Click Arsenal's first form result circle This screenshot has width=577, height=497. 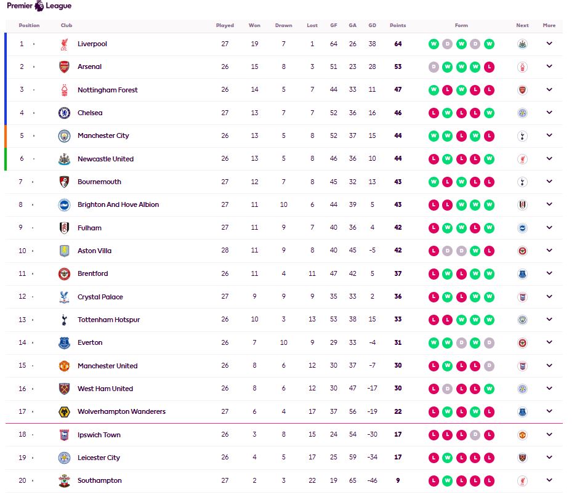pyautogui.click(x=434, y=67)
